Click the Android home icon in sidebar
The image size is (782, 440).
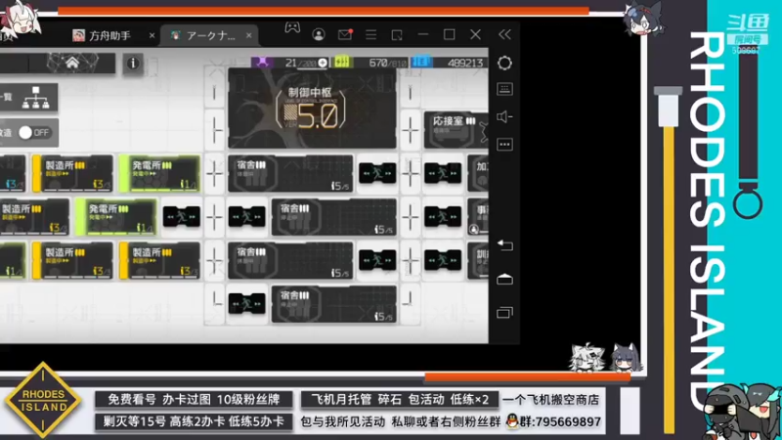coord(504,279)
